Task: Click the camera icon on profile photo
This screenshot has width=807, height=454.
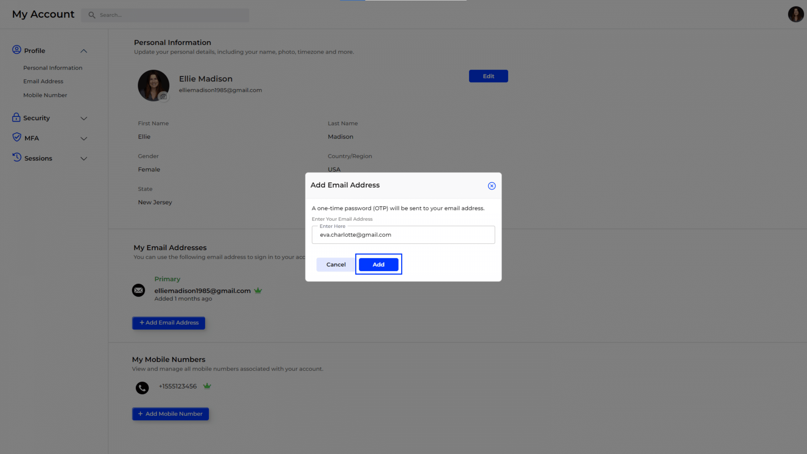Action: click(164, 96)
